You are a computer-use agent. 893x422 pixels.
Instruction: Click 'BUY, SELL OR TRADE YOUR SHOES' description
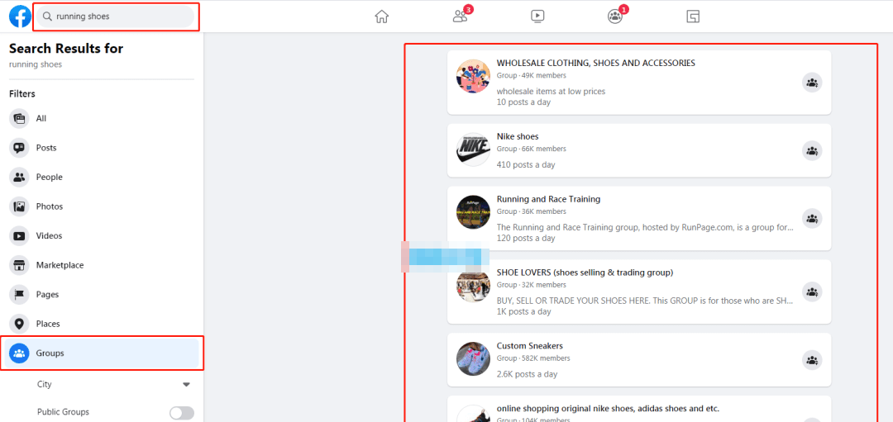point(645,301)
